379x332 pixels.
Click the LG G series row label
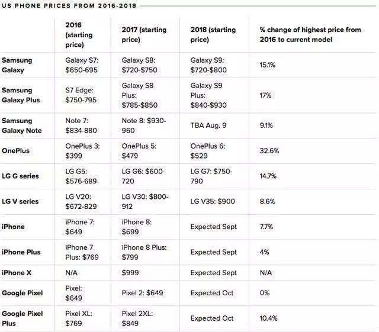(21, 176)
